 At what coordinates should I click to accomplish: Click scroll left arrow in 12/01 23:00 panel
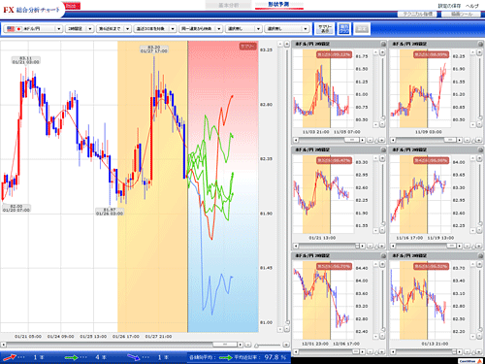coord(296,351)
